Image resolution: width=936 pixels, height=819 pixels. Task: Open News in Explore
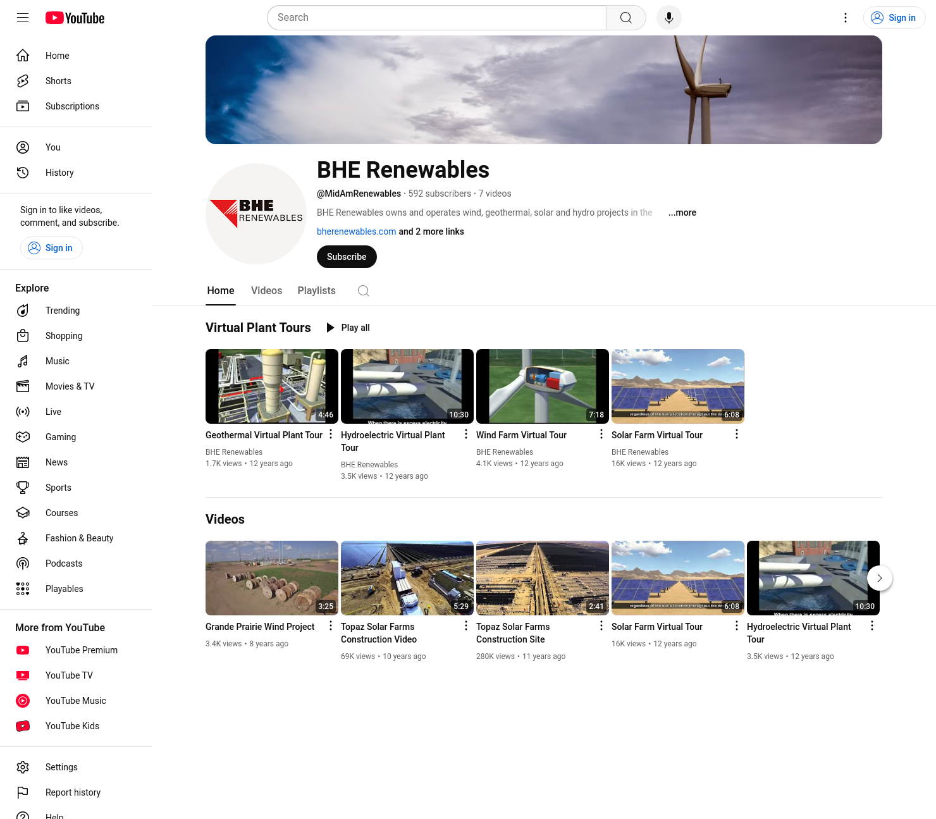(76, 462)
